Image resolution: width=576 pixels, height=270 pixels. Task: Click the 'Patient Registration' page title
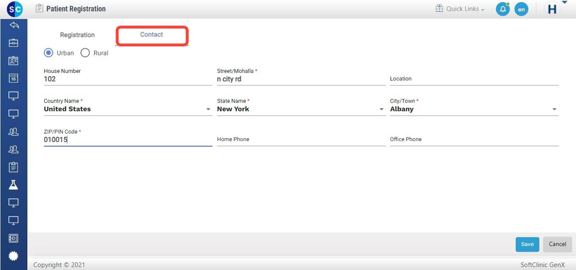click(x=76, y=9)
